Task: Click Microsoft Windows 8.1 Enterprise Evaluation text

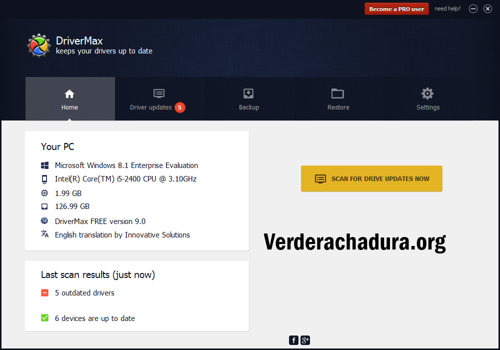Action: tap(126, 165)
